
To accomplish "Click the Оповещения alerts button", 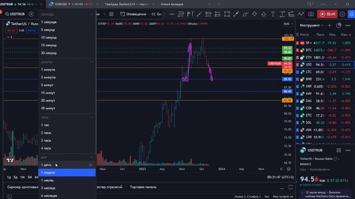I will click(133, 14).
